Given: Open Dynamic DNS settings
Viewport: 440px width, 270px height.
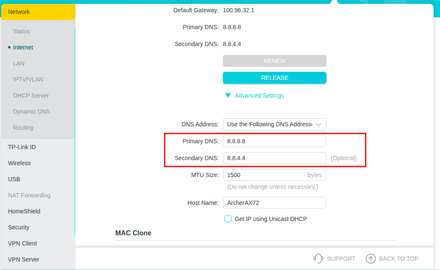Looking at the screenshot, I should pos(31,112).
